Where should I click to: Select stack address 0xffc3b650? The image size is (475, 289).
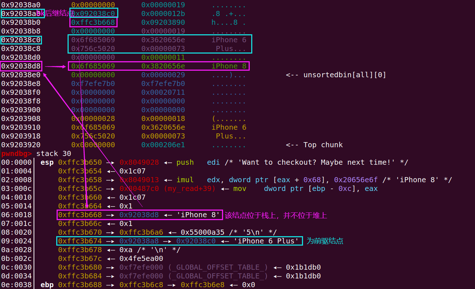click(x=80, y=163)
